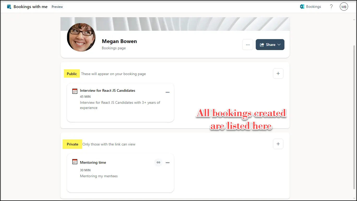Copy link for Mentoring time

click(158, 162)
